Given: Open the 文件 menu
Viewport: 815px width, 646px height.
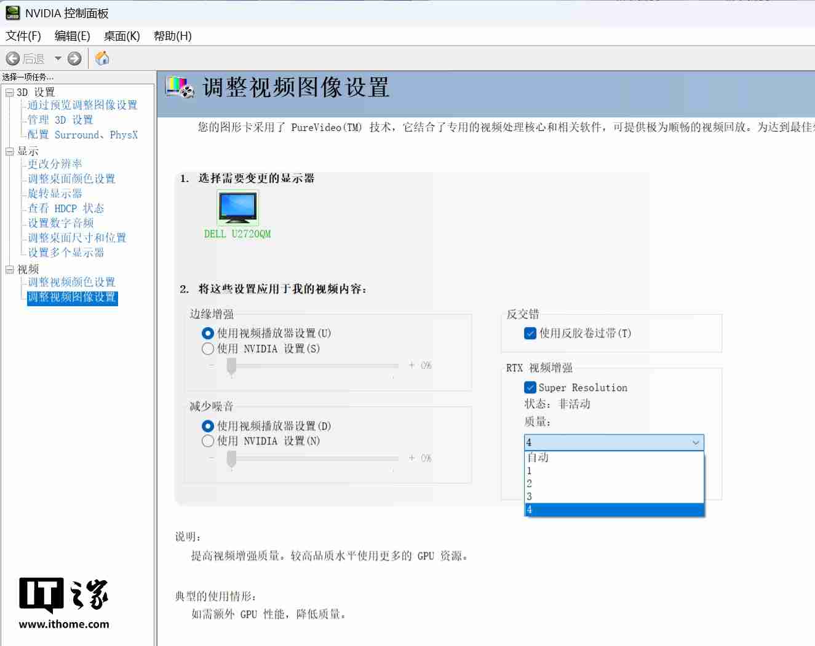Looking at the screenshot, I should 23,36.
